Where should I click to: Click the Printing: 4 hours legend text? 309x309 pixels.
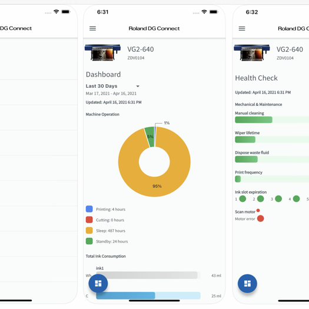(x=111, y=210)
